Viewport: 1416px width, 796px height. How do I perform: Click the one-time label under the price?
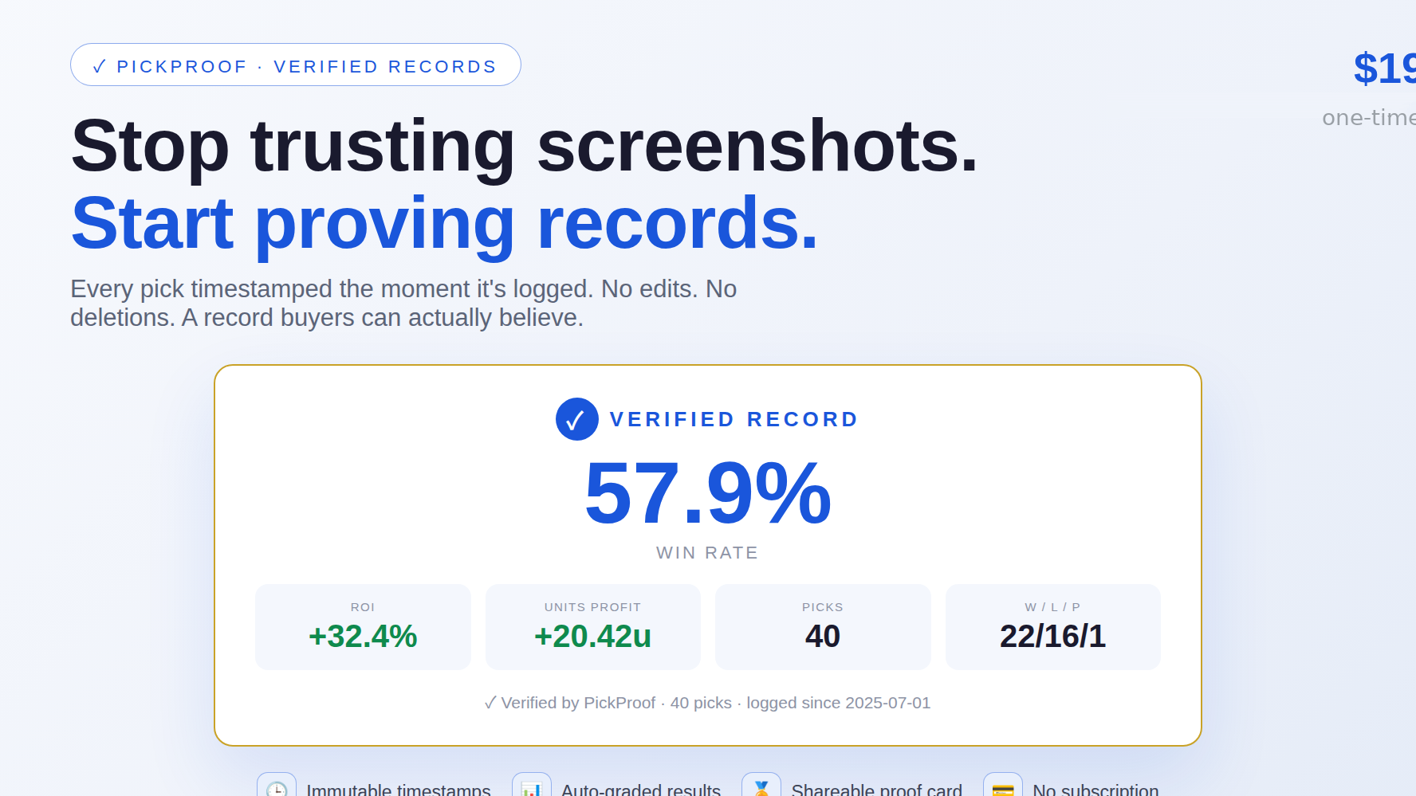[x=1369, y=118]
